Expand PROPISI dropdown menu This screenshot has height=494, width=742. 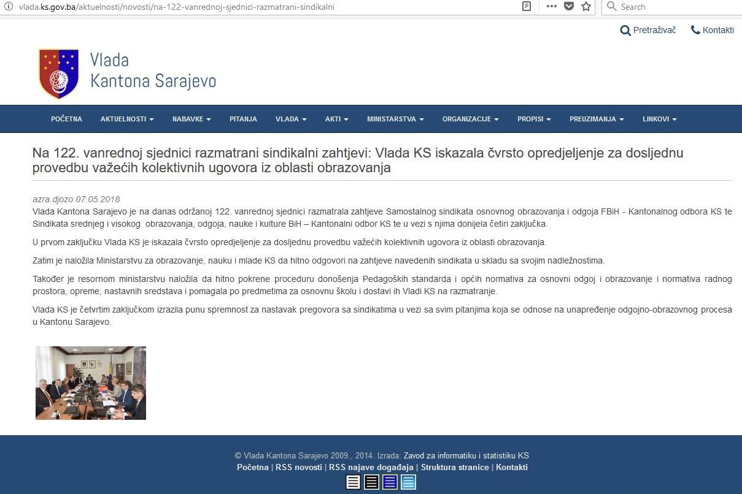pos(534,119)
